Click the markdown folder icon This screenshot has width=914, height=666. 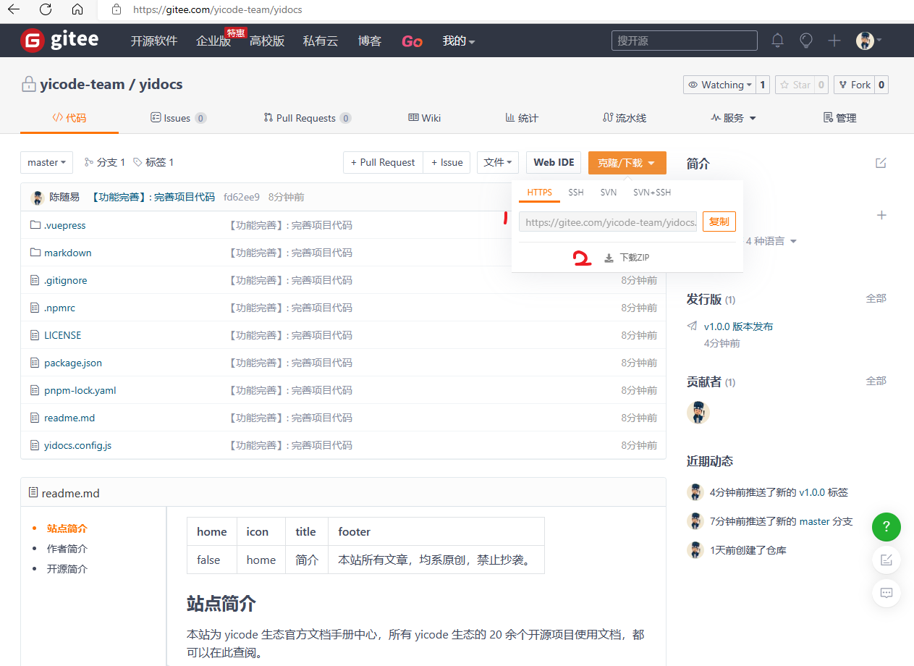[x=35, y=253]
